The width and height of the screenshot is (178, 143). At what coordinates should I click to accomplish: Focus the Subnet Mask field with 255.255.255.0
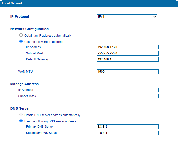pos(128,53)
